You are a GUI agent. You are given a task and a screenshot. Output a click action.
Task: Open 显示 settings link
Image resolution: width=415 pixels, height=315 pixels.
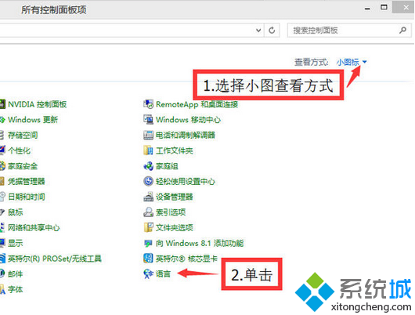pyautogui.click(x=16, y=243)
